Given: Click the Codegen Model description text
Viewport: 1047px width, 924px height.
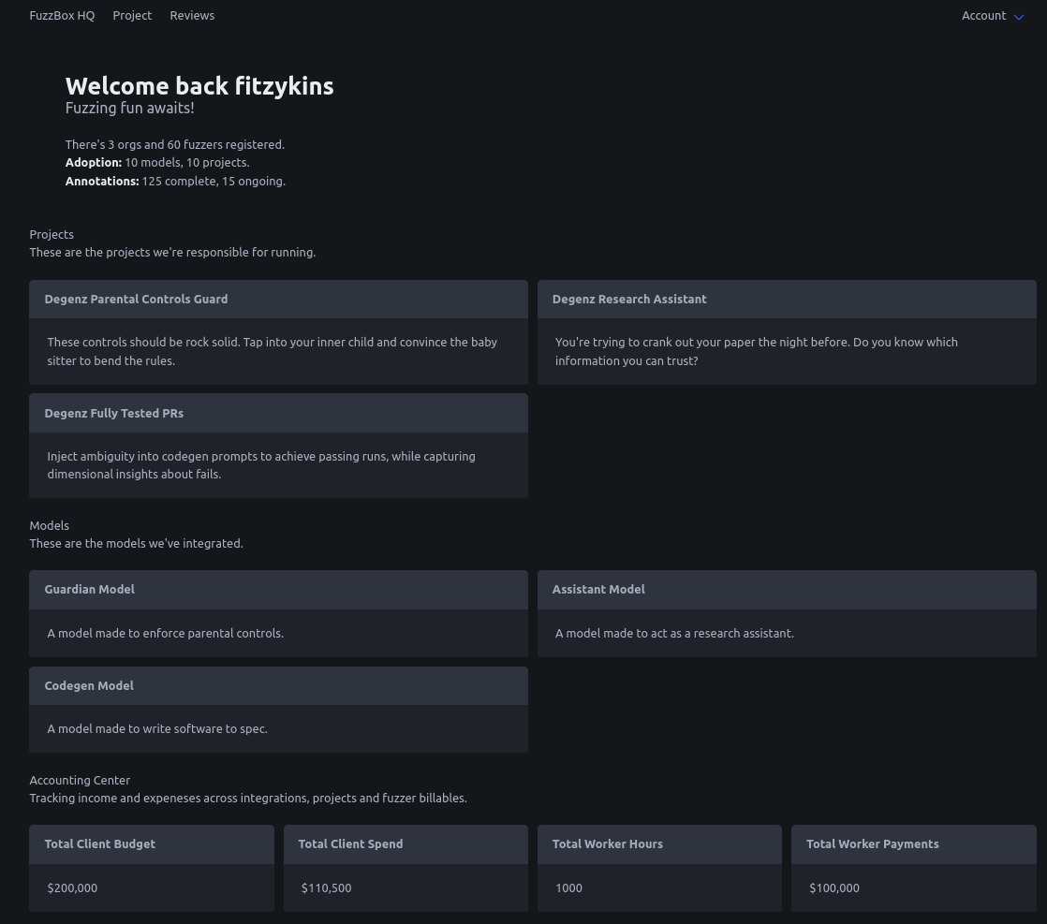Looking at the screenshot, I should pyautogui.click(x=157, y=729).
